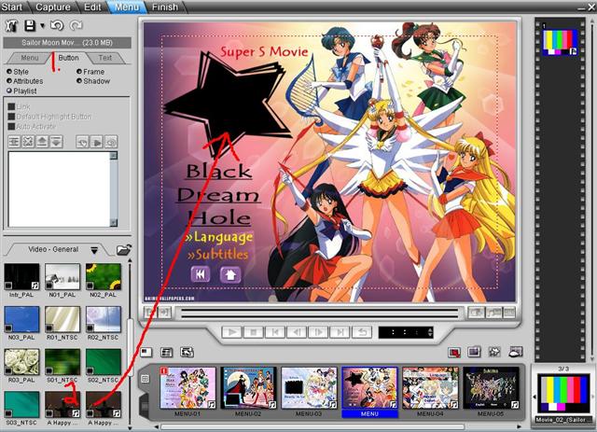
Task: Switch to the Finish step tab
Action: [165, 7]
